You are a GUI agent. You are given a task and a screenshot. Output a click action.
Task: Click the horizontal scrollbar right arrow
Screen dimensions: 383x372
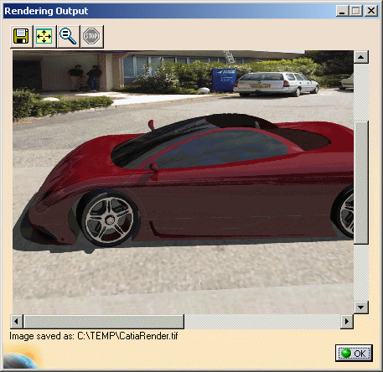point(347,321)
